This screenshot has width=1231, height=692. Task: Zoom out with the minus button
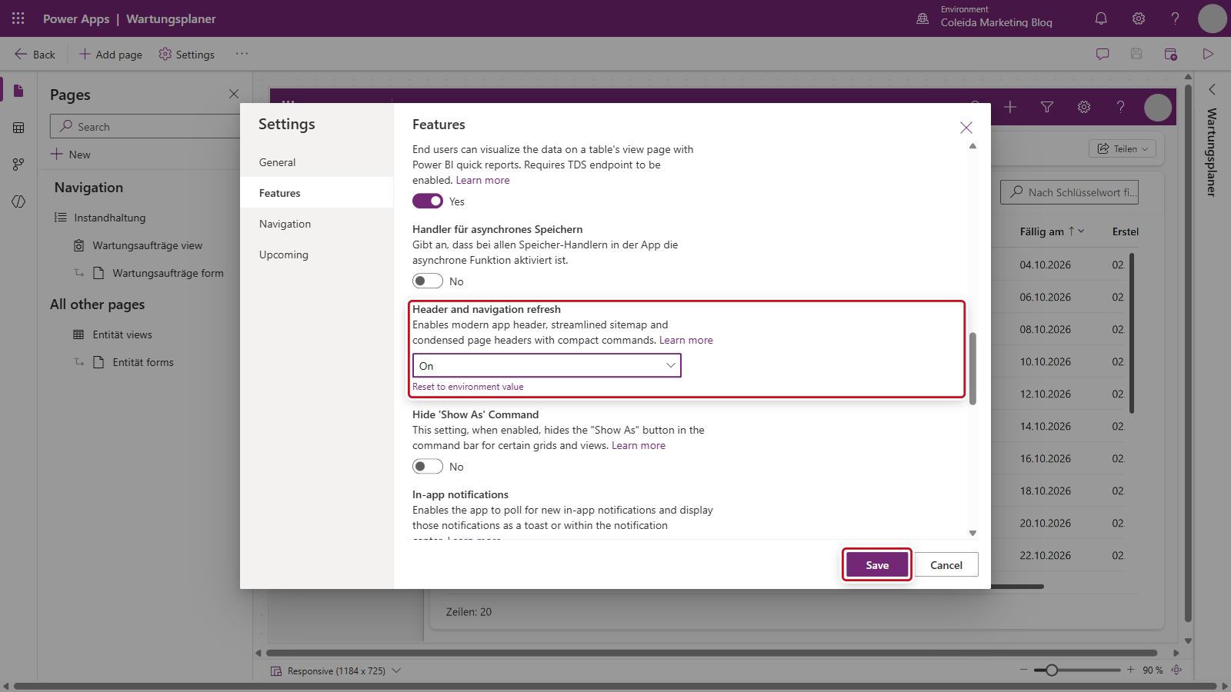coord(1024,670)
